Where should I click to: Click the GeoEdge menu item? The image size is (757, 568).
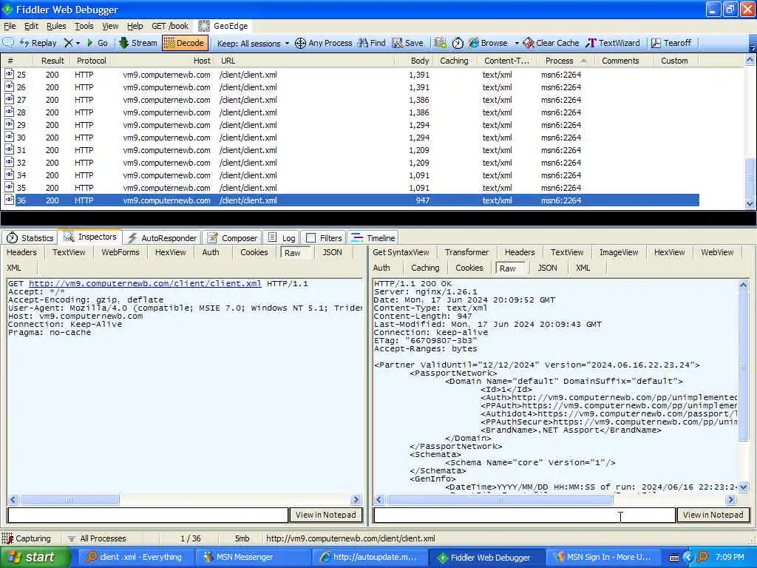[x=223, y=26]
